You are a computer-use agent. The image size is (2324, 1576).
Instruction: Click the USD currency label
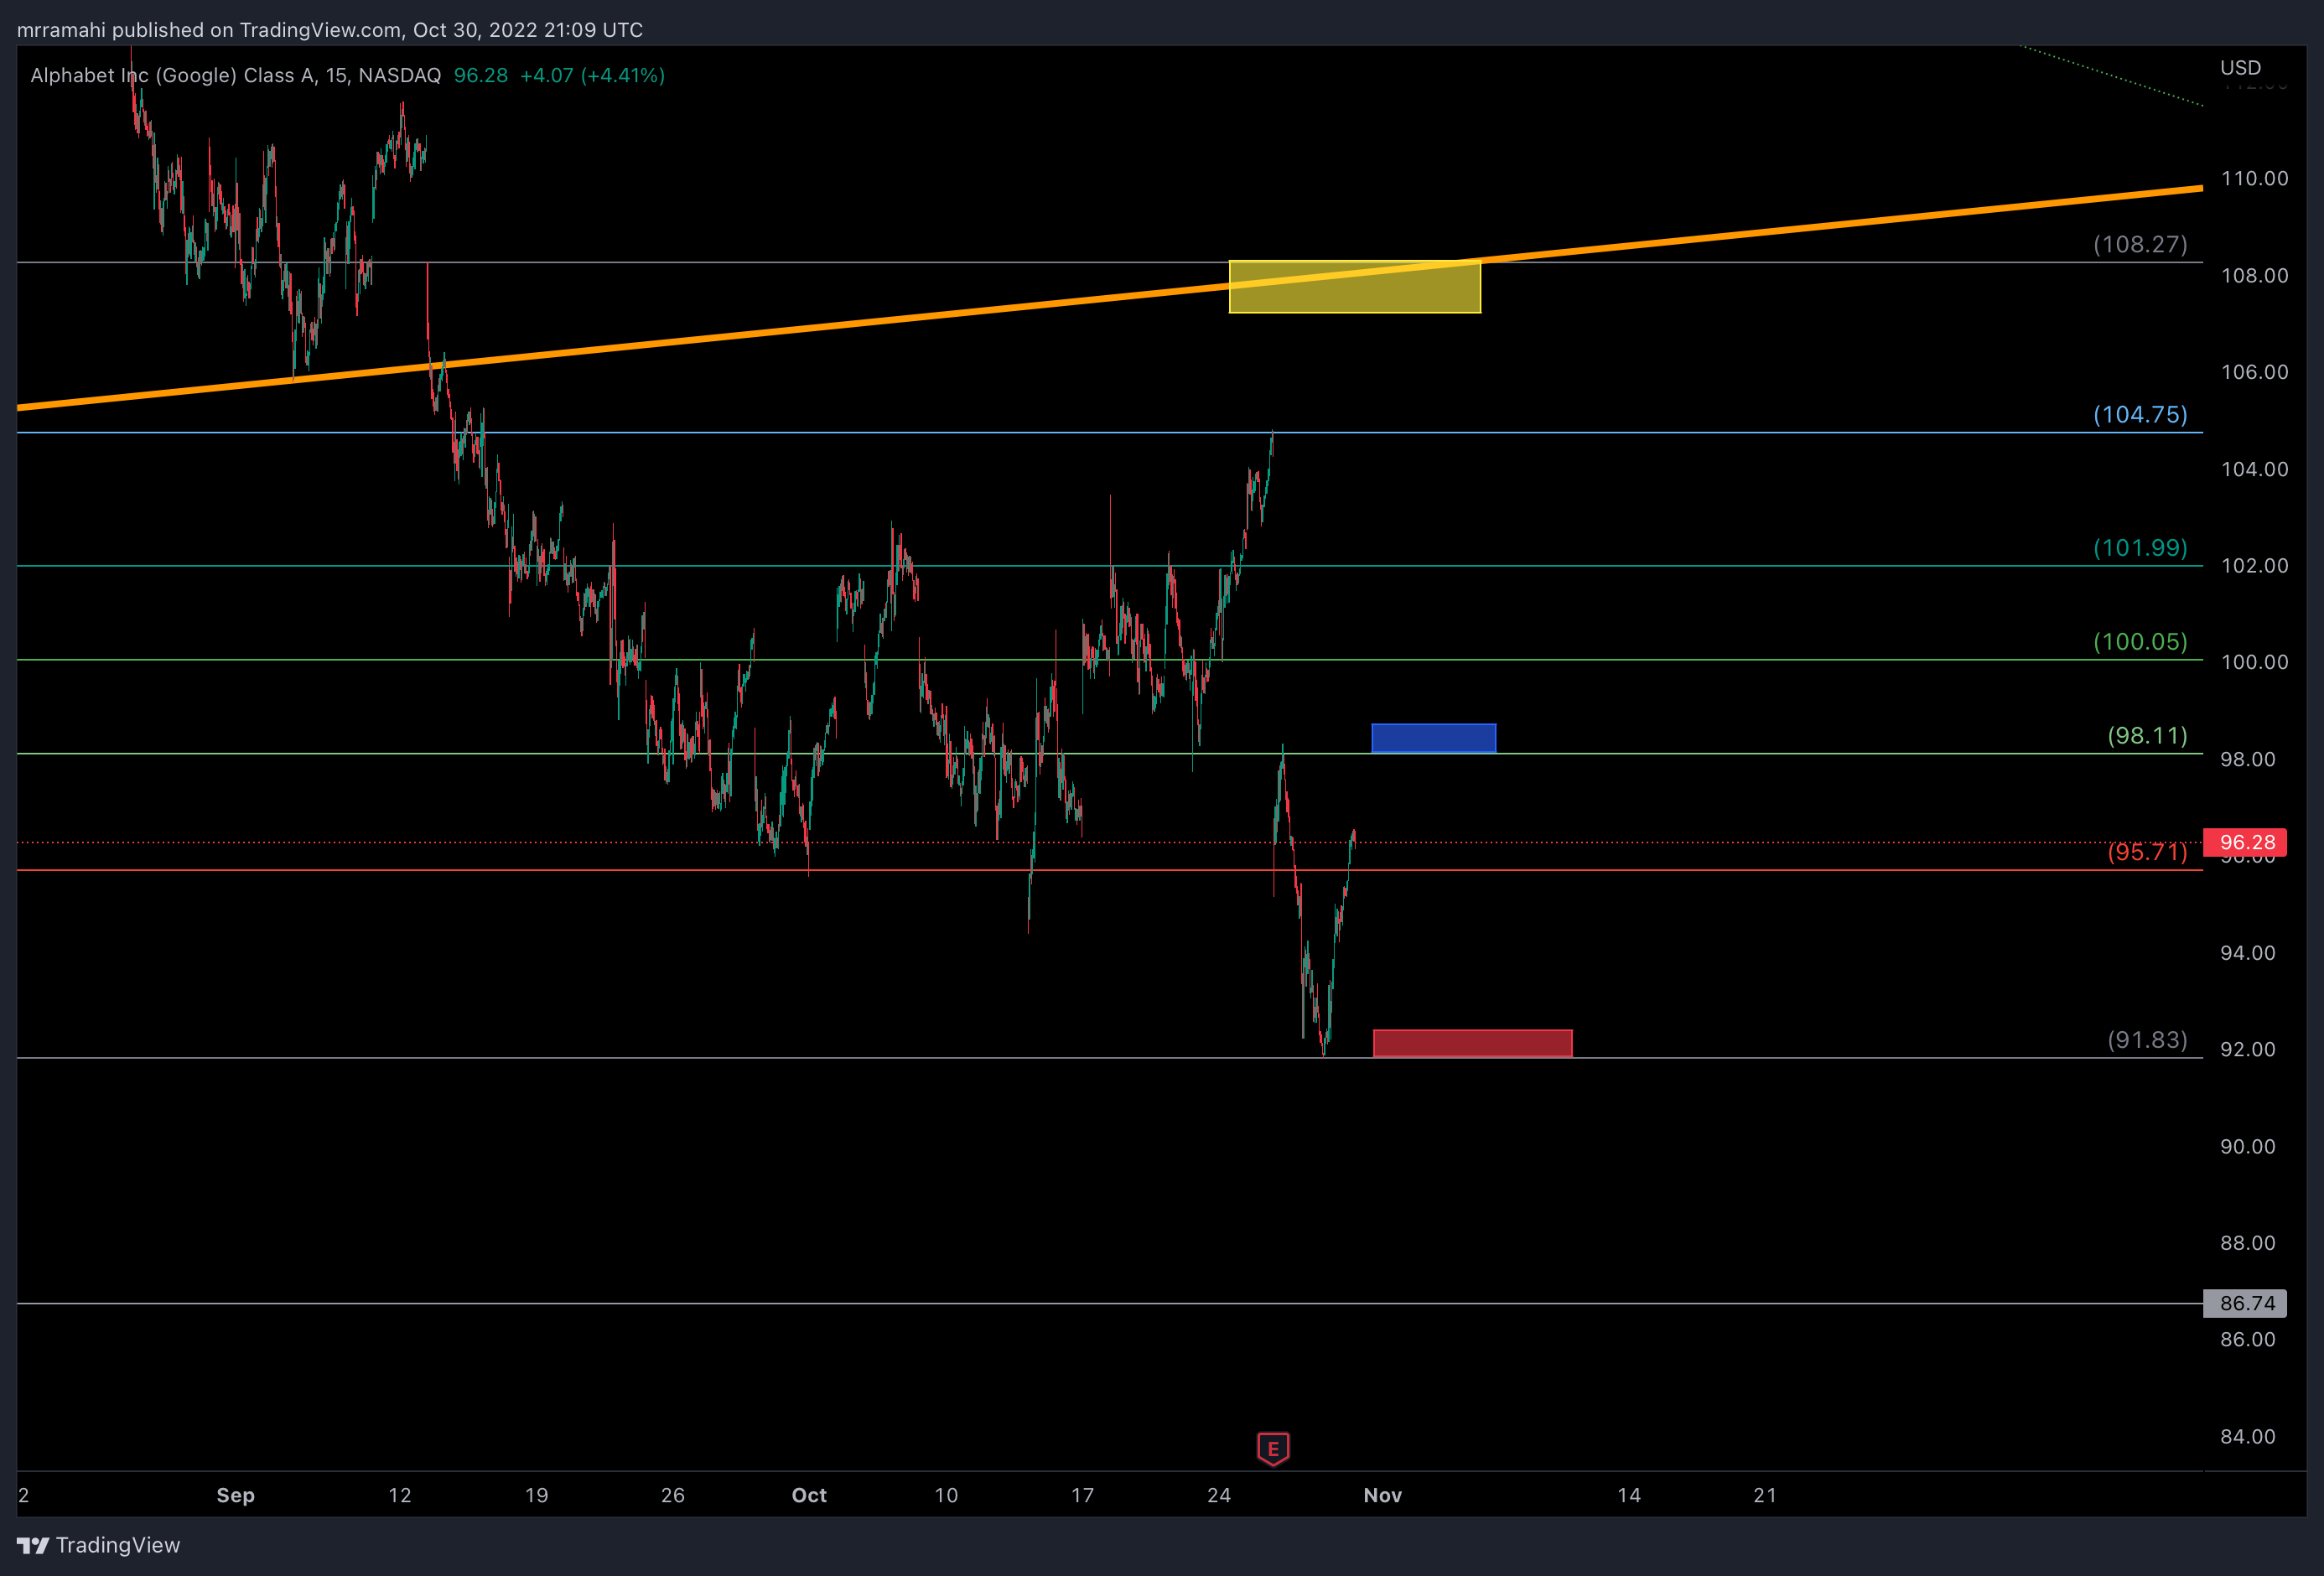coord(2240,67)
